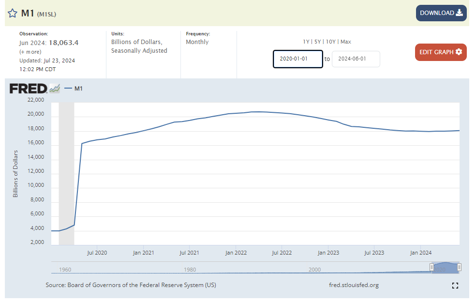
Task: Select the 1Y date range
Action: pyautogui.click(x=306, y=42)
